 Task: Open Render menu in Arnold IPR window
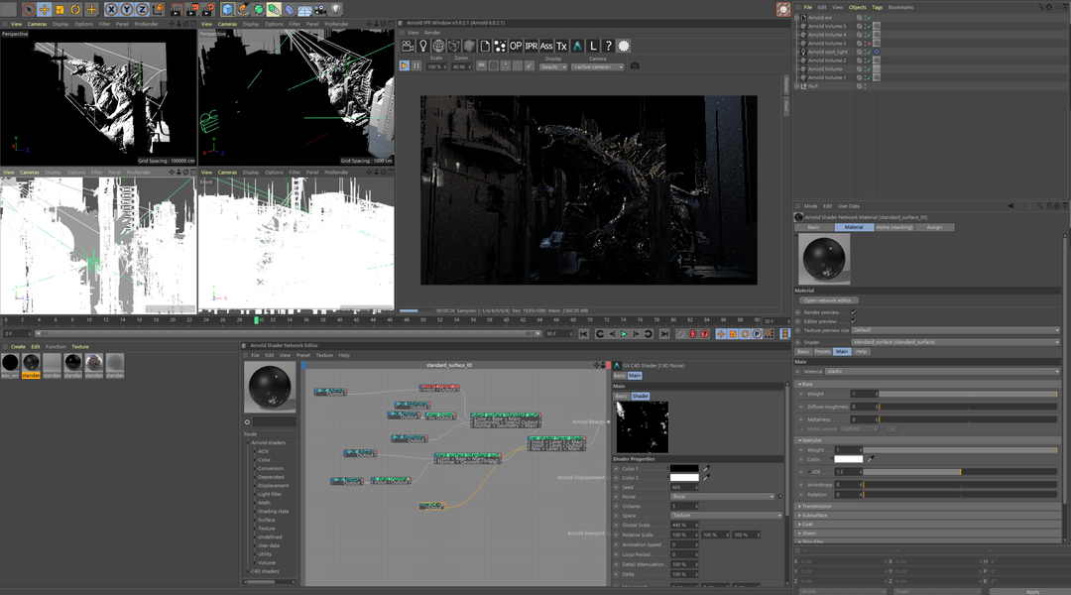point(432,32)
